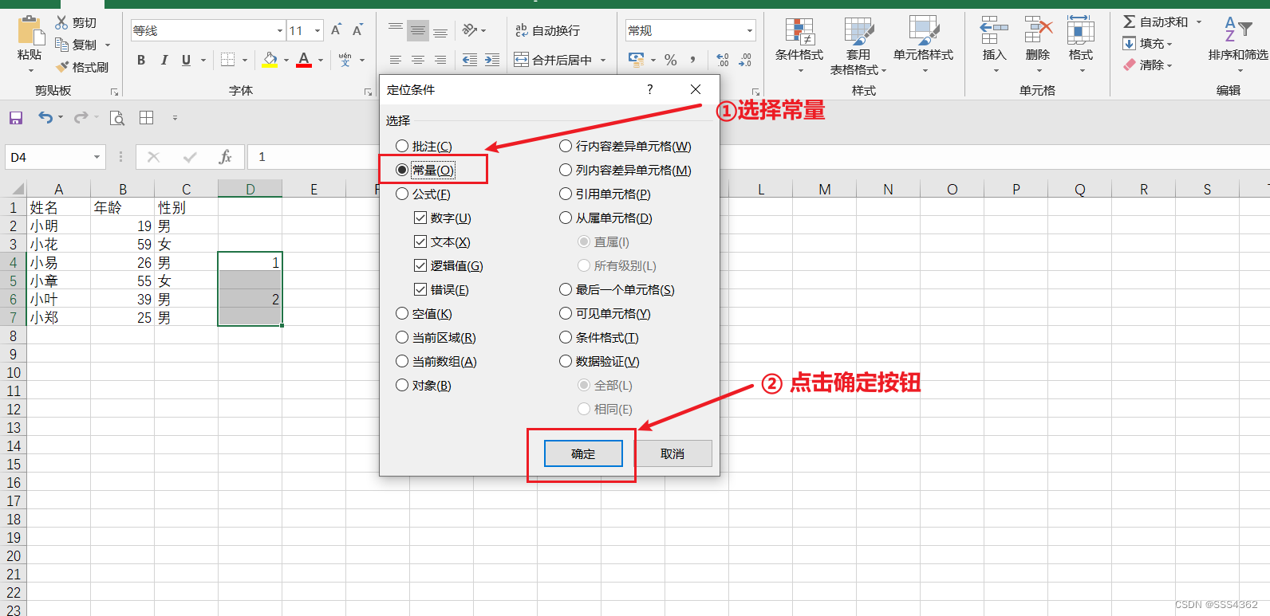Click the 确定 button
Viewport: 1270px width, 616px height.
[583, 453]
